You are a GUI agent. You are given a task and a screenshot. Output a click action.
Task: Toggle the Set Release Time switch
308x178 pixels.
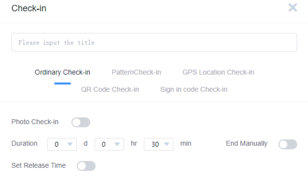tap(86, 166)
